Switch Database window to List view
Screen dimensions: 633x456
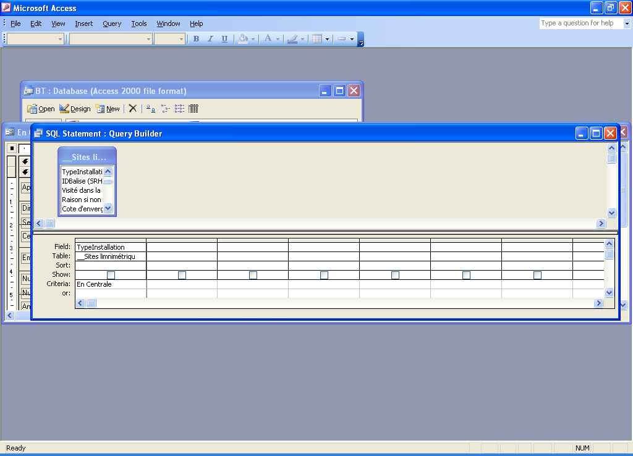pyautogui.click(x=179, y=108)
